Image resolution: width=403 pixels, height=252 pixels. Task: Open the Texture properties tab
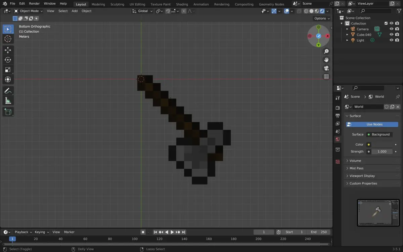(x=338, y=162)
